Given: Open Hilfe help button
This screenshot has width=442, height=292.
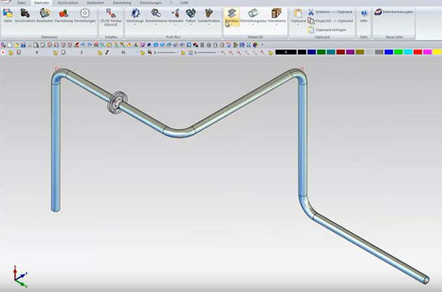Looking at the screenshot, I should coord(364,16).
